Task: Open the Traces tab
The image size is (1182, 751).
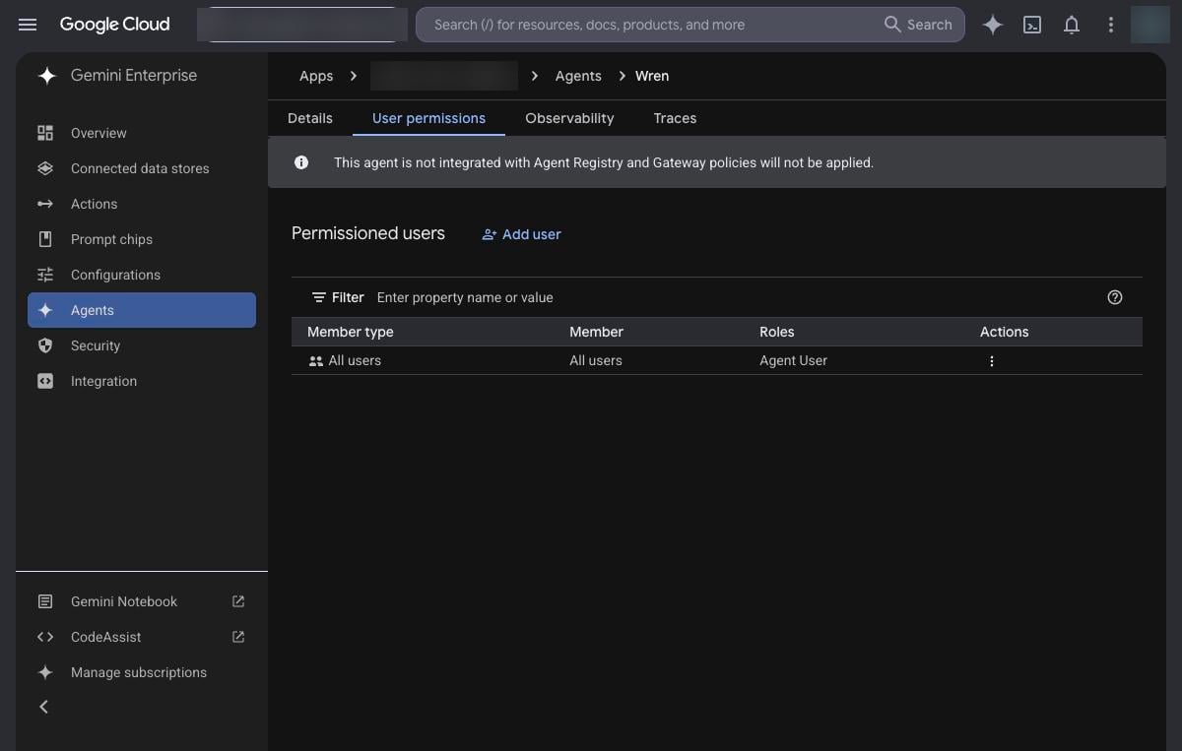Action: coord(675,118)
